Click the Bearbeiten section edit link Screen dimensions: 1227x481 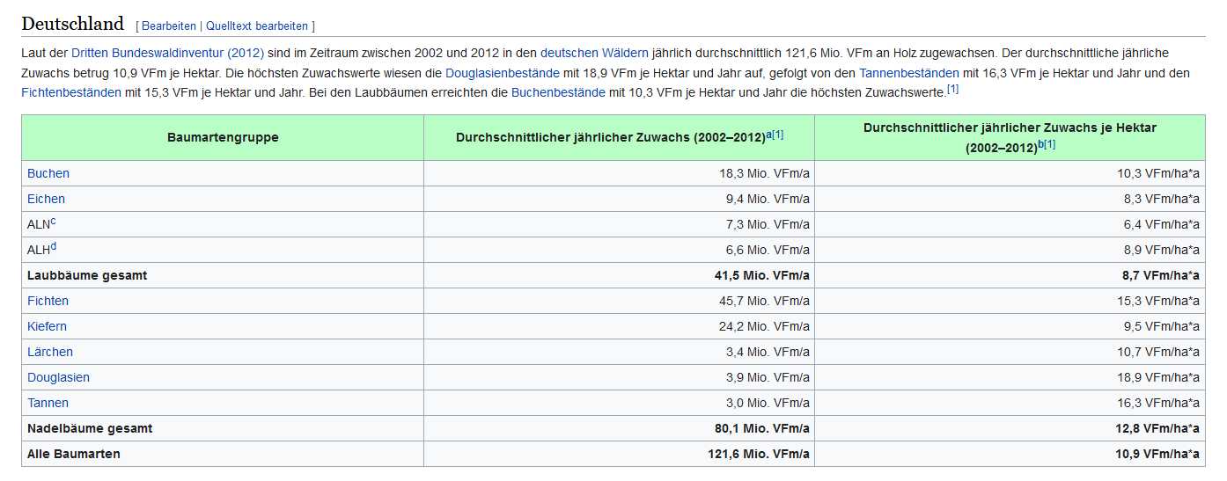169,26
